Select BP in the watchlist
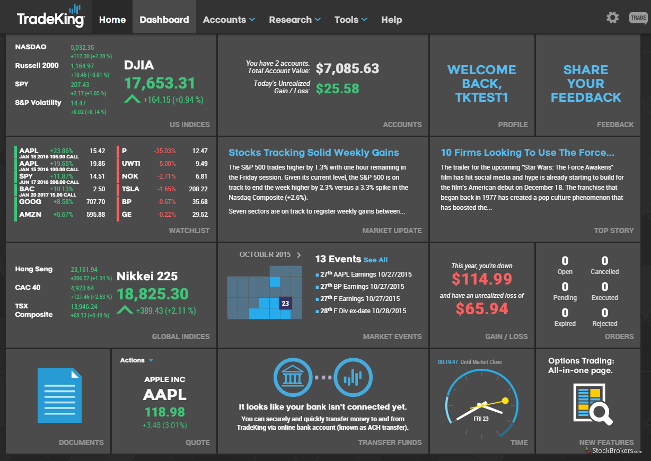651x461 pixels. pyautogui.click(x=163, y=202)
